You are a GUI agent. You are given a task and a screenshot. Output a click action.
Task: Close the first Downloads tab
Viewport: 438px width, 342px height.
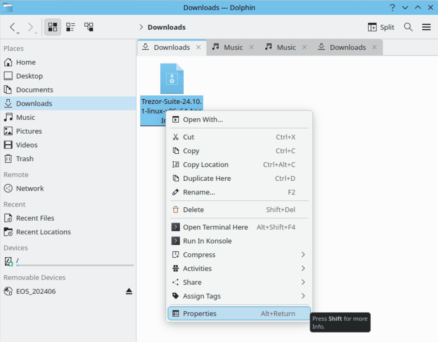point(198,47)
